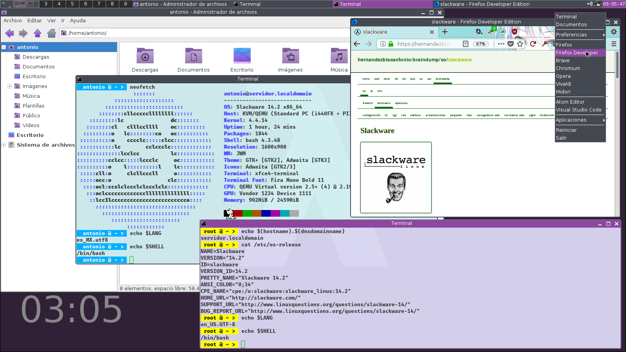The width and height of the screenshot is (626, 352).
Task: Toggle reader view in the Firefox address bar
Action: pos(466,44)
